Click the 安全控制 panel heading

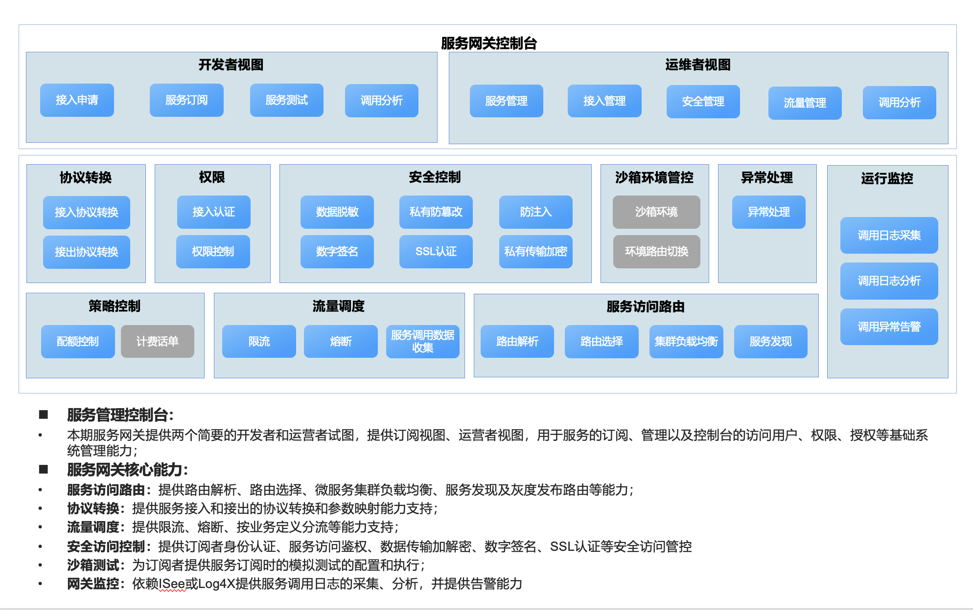click(x=435, y=177)
